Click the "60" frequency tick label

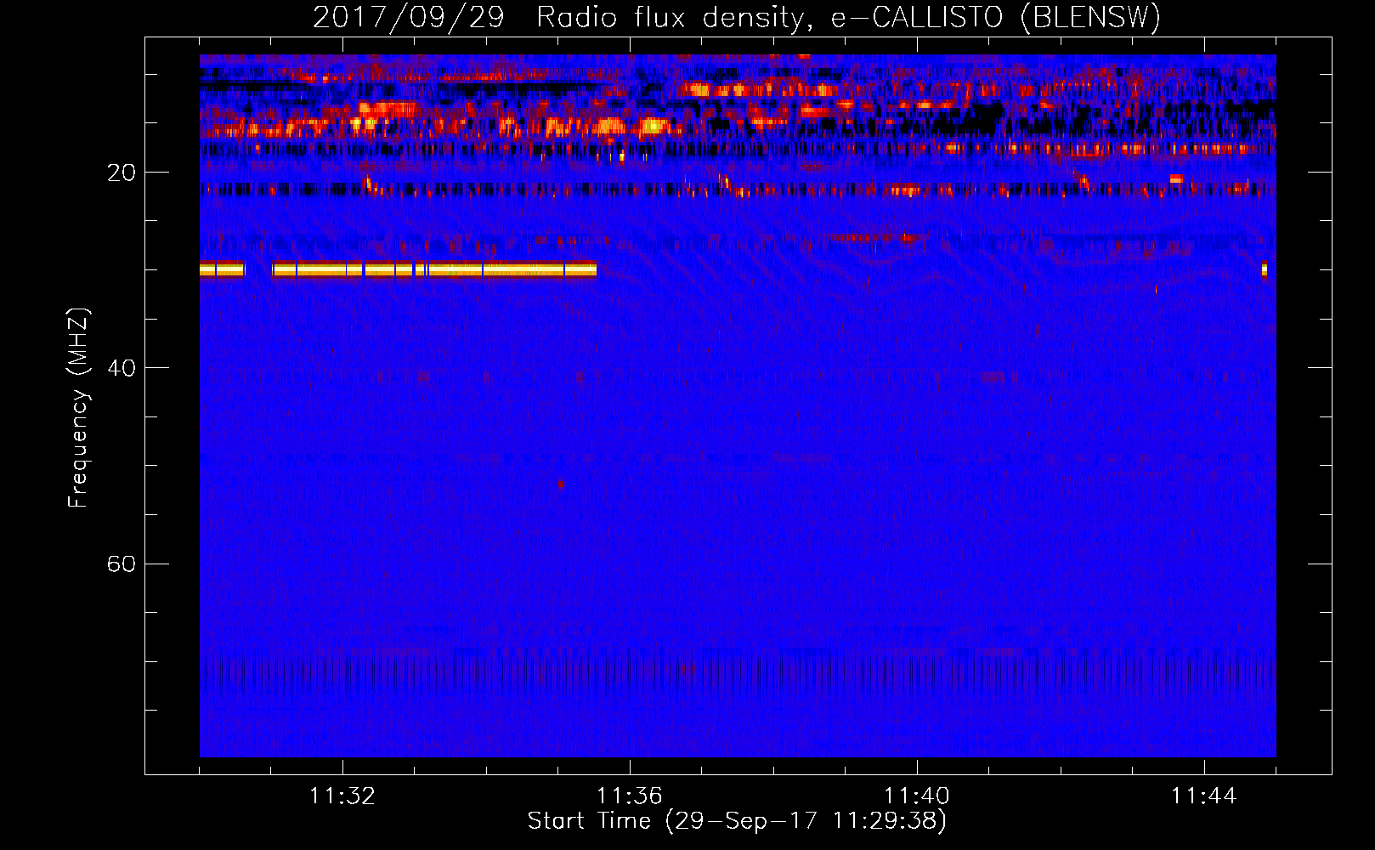122,564
